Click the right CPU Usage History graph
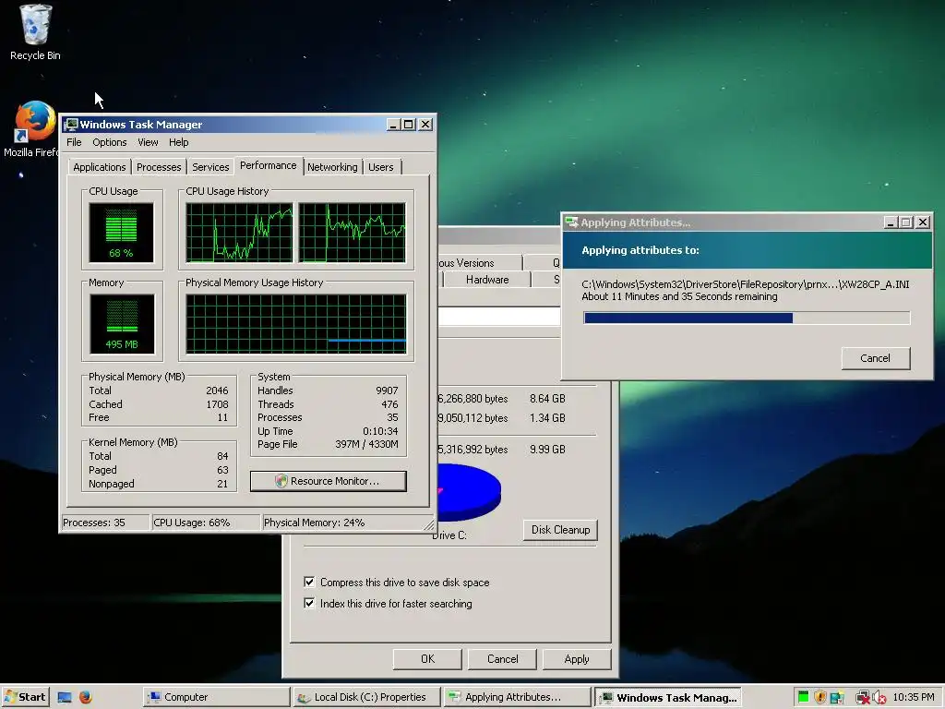945x709 pixels. click(352, 233)
